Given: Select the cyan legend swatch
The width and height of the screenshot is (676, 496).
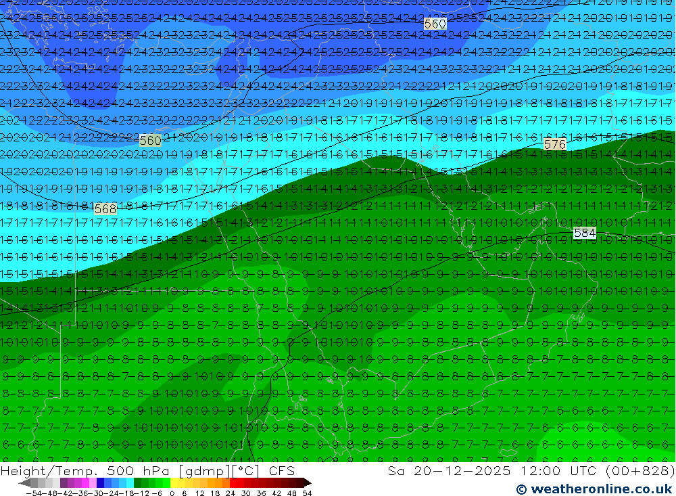Looking at the screenshot, I should [130, 482].
